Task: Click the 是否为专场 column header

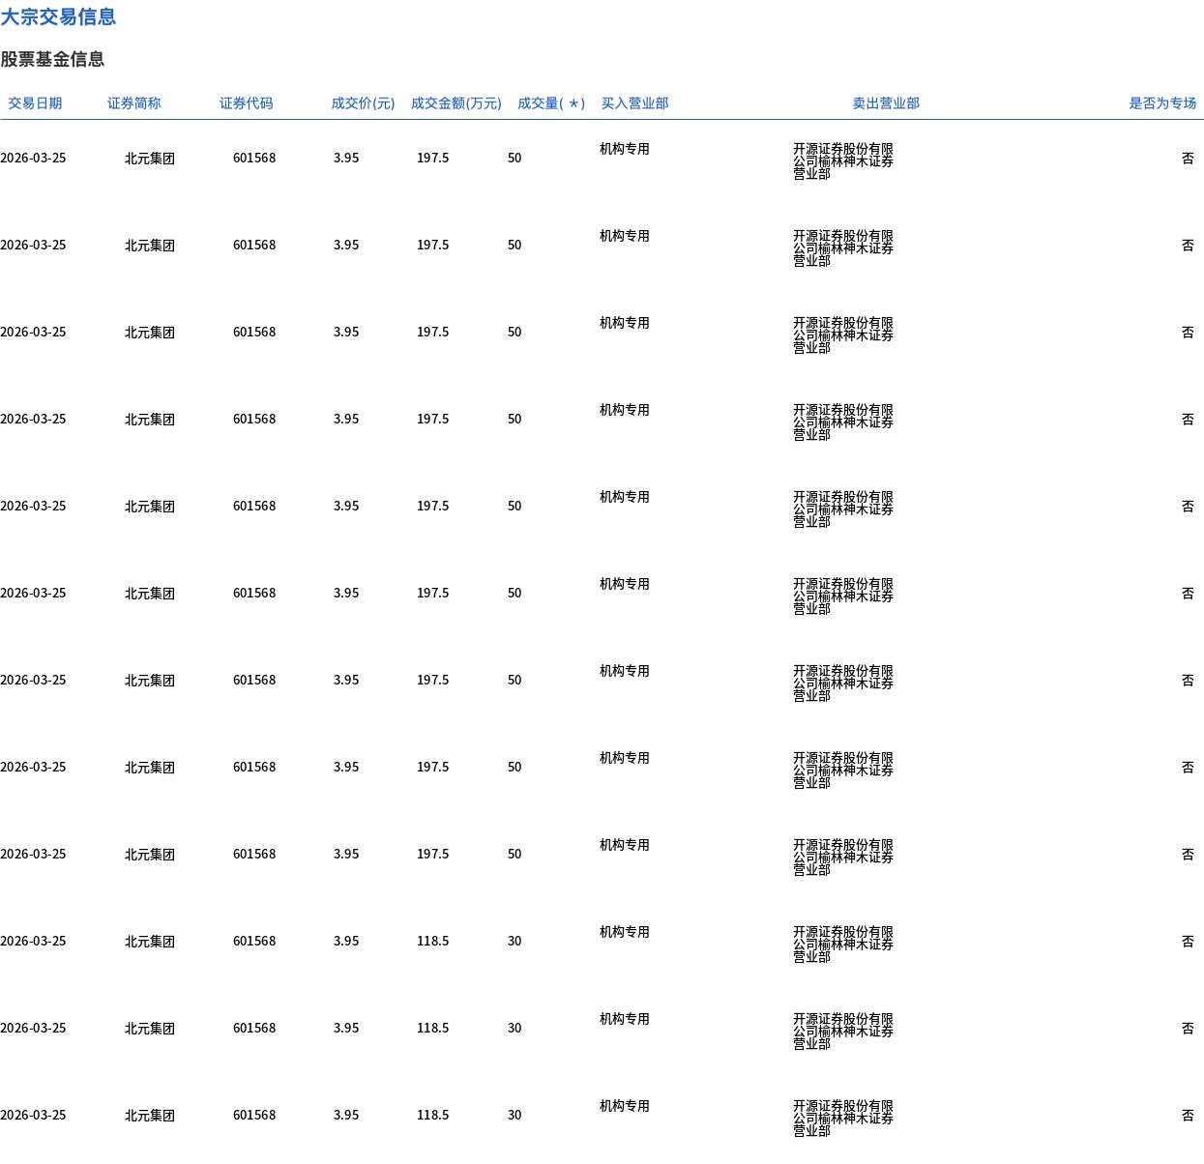Action: pyautogui.click(x=1162, y=103)
